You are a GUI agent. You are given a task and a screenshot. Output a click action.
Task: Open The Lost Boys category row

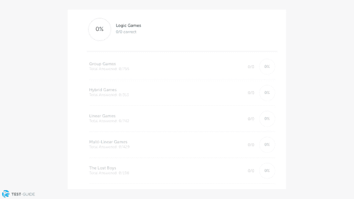pyautogui.click(x=182, y=171)
